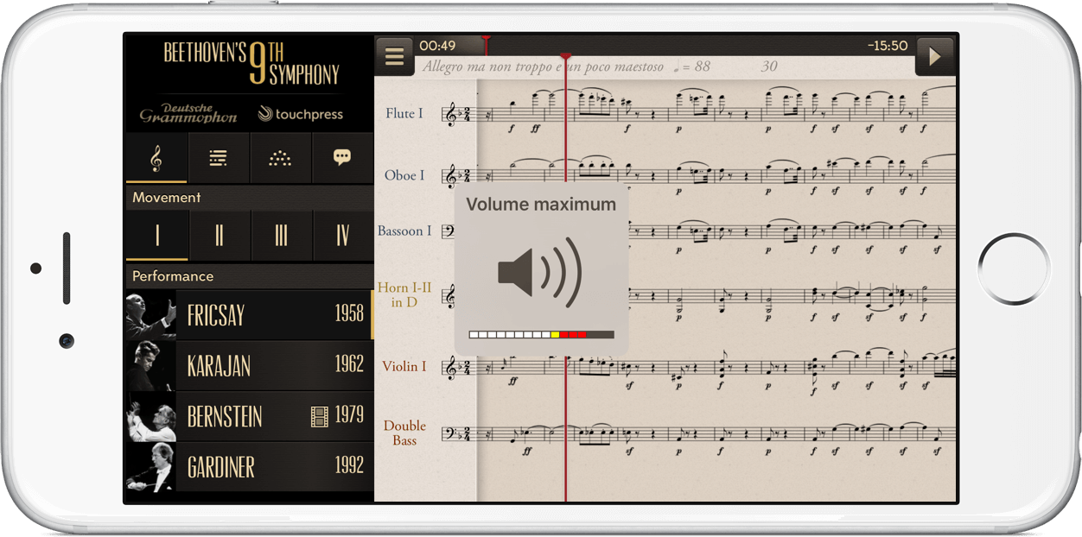Click the volume level bar indicator
Image resolution: width=1082 pixels, height=537 pixels.
(541, 334)
